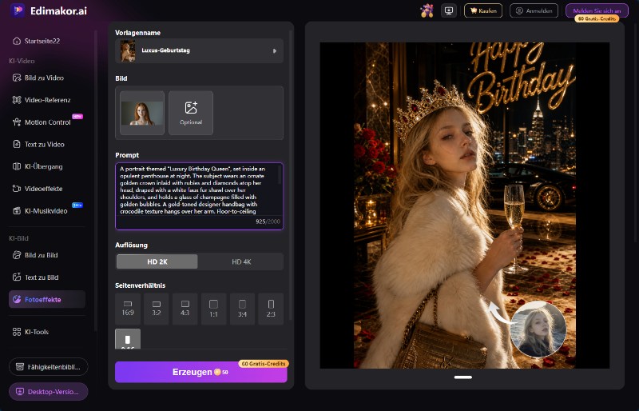Click the Happy Birthday preview image
This screenshot has width=639, height=411.
click(465, 205)
